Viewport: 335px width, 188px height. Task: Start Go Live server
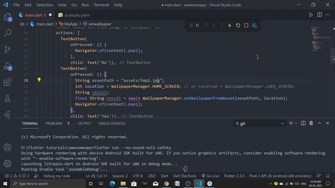click(210, 176)
